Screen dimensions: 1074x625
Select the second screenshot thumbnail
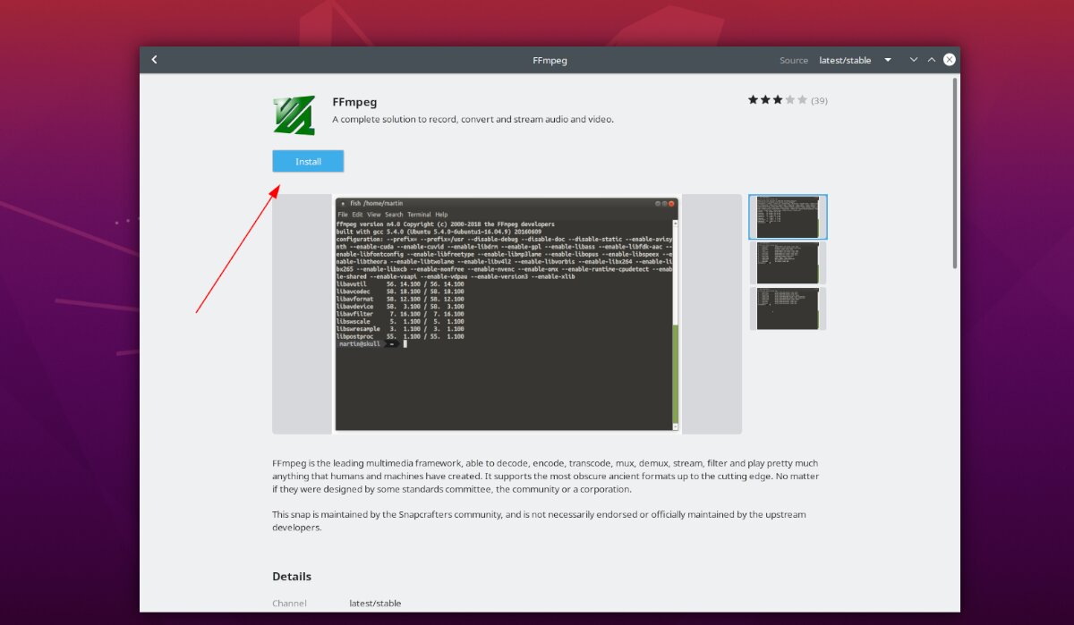click(x=788, y=263)
